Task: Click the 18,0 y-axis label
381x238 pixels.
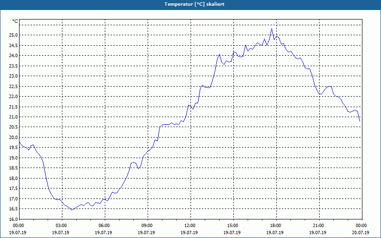Action: coord(13,178)
